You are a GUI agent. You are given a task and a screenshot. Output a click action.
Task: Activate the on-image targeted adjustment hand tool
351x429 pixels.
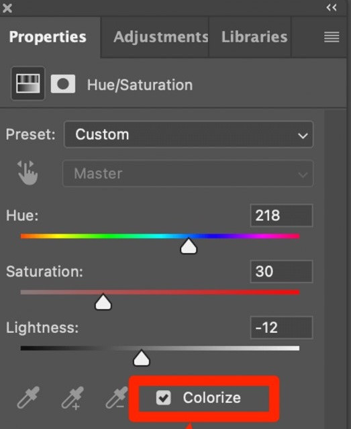pyautogui.click(x=28, y=173)
